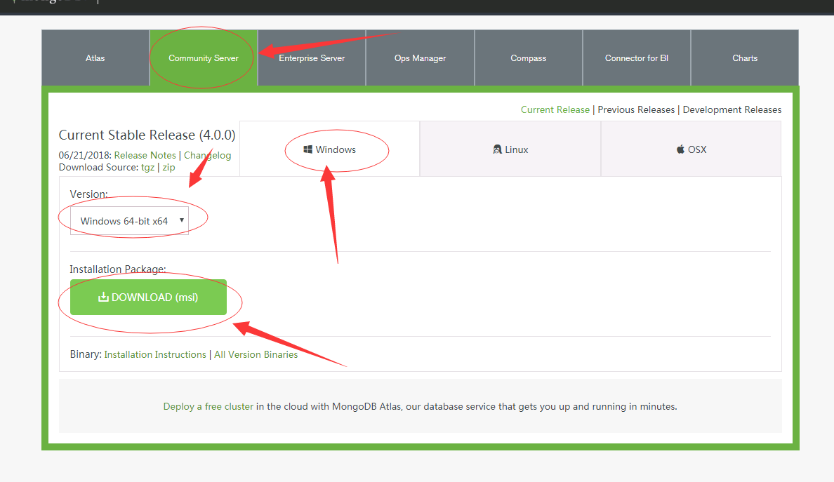
Task: Open the Release Notes link
Action: click(145, 155)
